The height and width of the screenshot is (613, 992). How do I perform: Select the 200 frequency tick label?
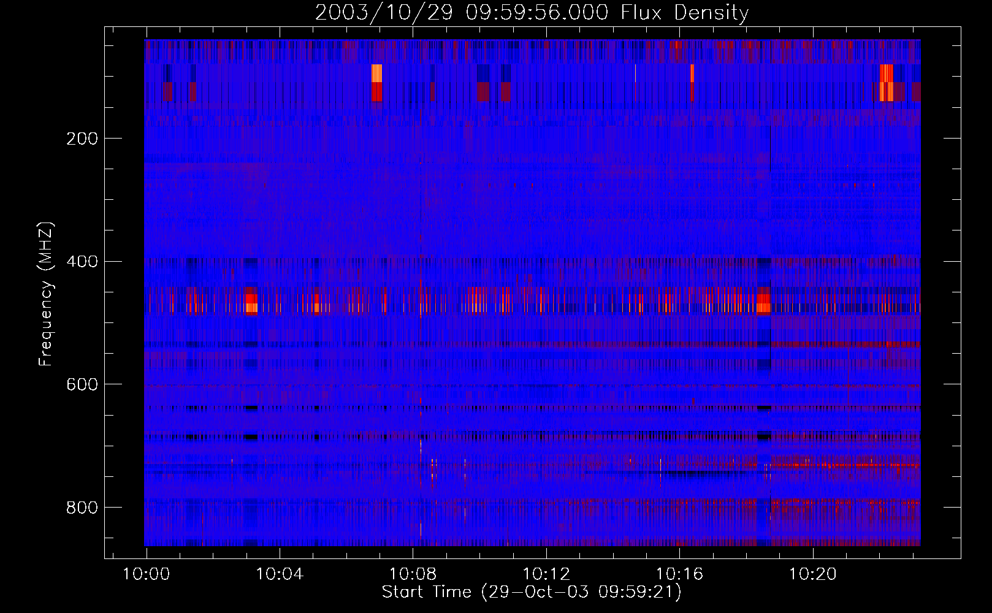(82, 139)
